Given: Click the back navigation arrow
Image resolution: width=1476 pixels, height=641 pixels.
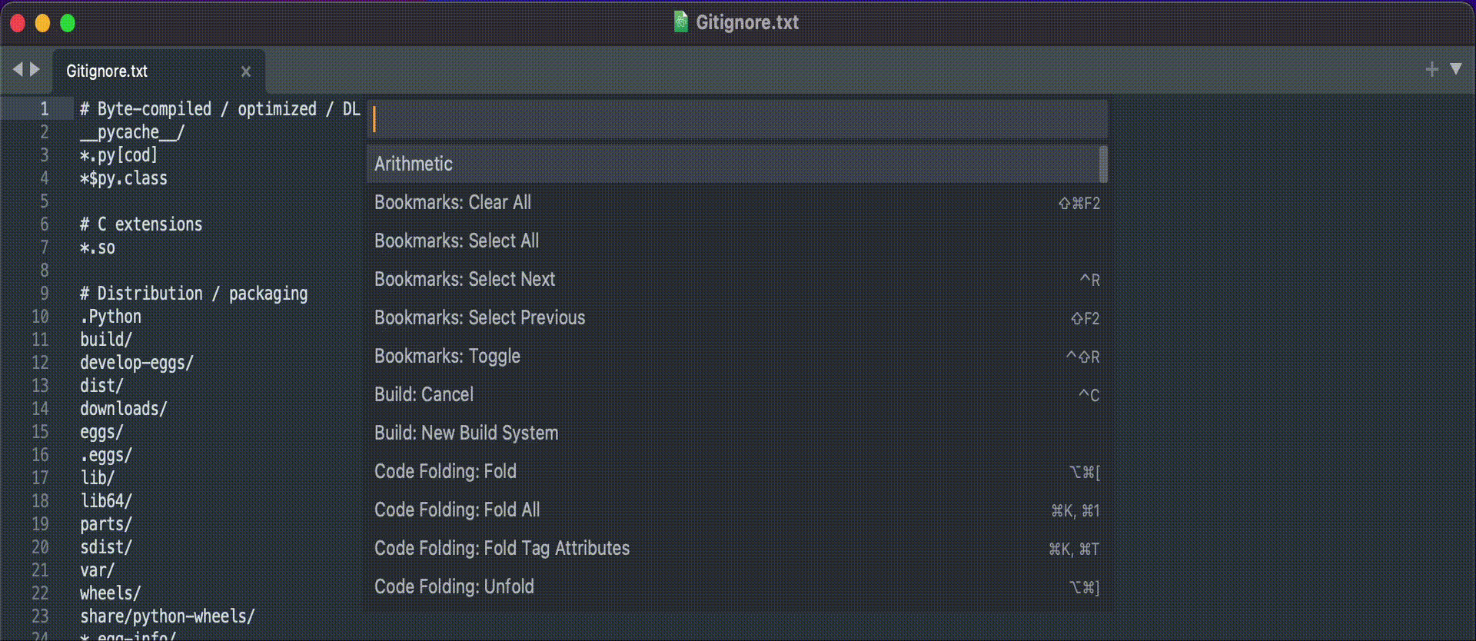Looking at the screenshot, I should (17, 69).
